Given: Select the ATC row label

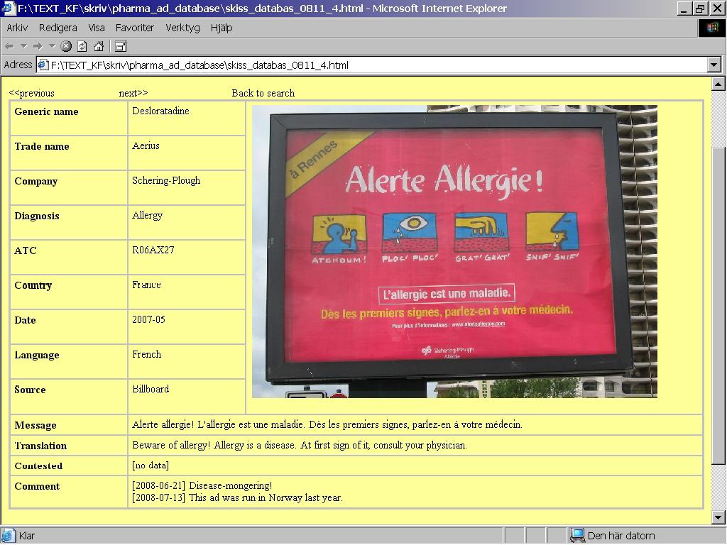Looking at the screenshot, I should (x=26, y=251).
